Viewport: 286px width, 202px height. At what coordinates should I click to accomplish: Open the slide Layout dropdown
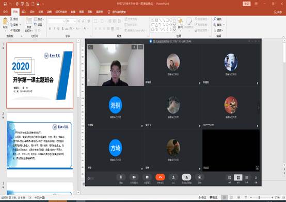pos(39,19)
